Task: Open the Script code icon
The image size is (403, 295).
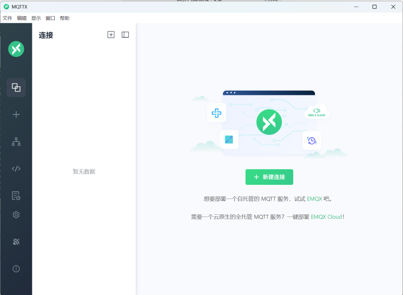Action: (x=16, y=169)
